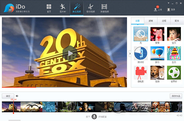Click the 登录 login avatar icon
Viewport: 184px width, 121px height.
click(168, 9)
